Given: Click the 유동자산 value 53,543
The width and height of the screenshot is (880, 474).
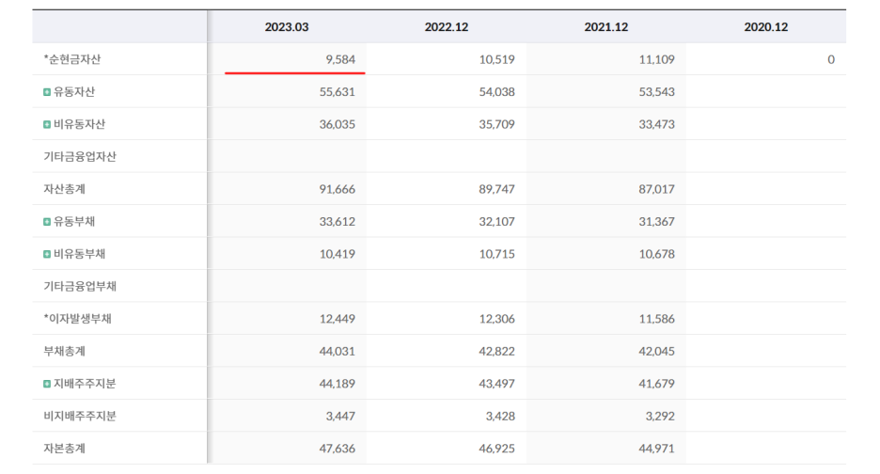Looking at the screenshot, I should tap(656, 92).
